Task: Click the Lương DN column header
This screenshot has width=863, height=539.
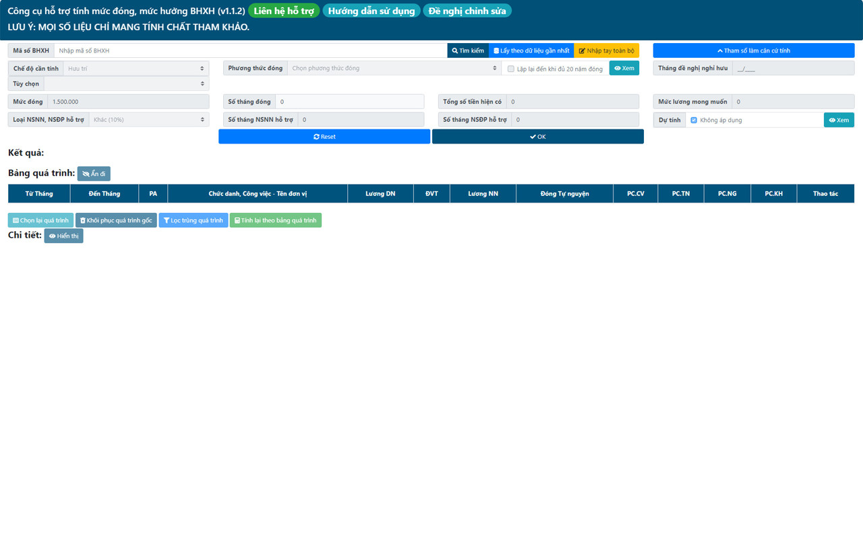Action: click(x=380, y=193)
